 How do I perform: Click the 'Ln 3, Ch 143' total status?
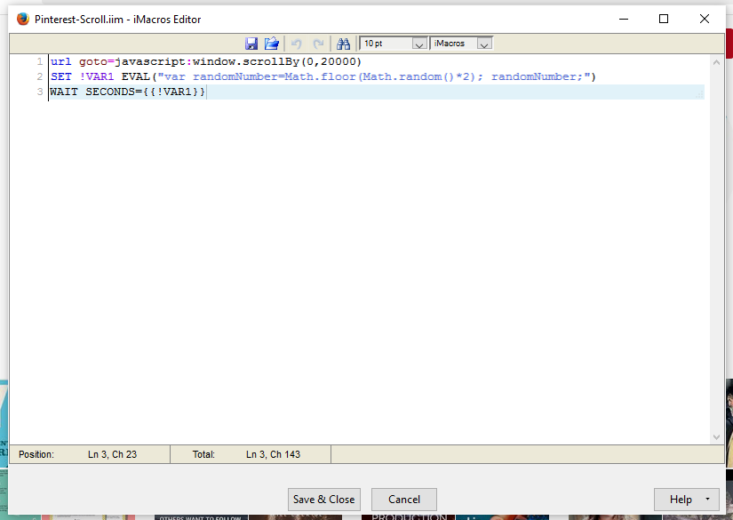(x=273, y=454)
